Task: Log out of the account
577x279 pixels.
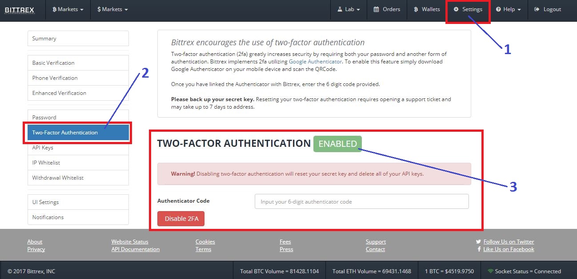Action: click(x=548, y=9)
